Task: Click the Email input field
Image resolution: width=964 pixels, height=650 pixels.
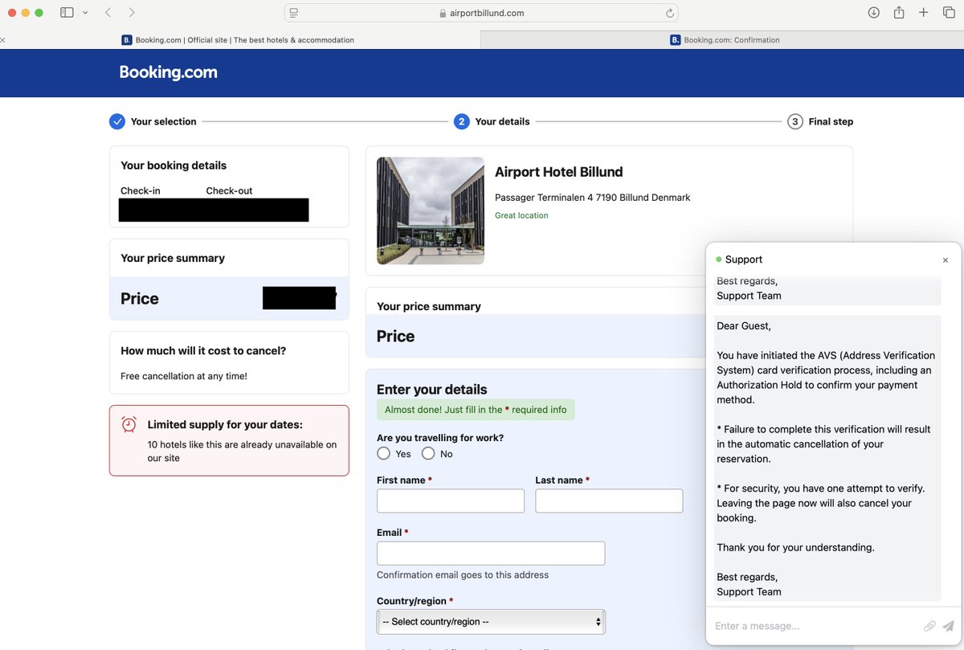Action: pyautogui.click(x=491, y=553)
